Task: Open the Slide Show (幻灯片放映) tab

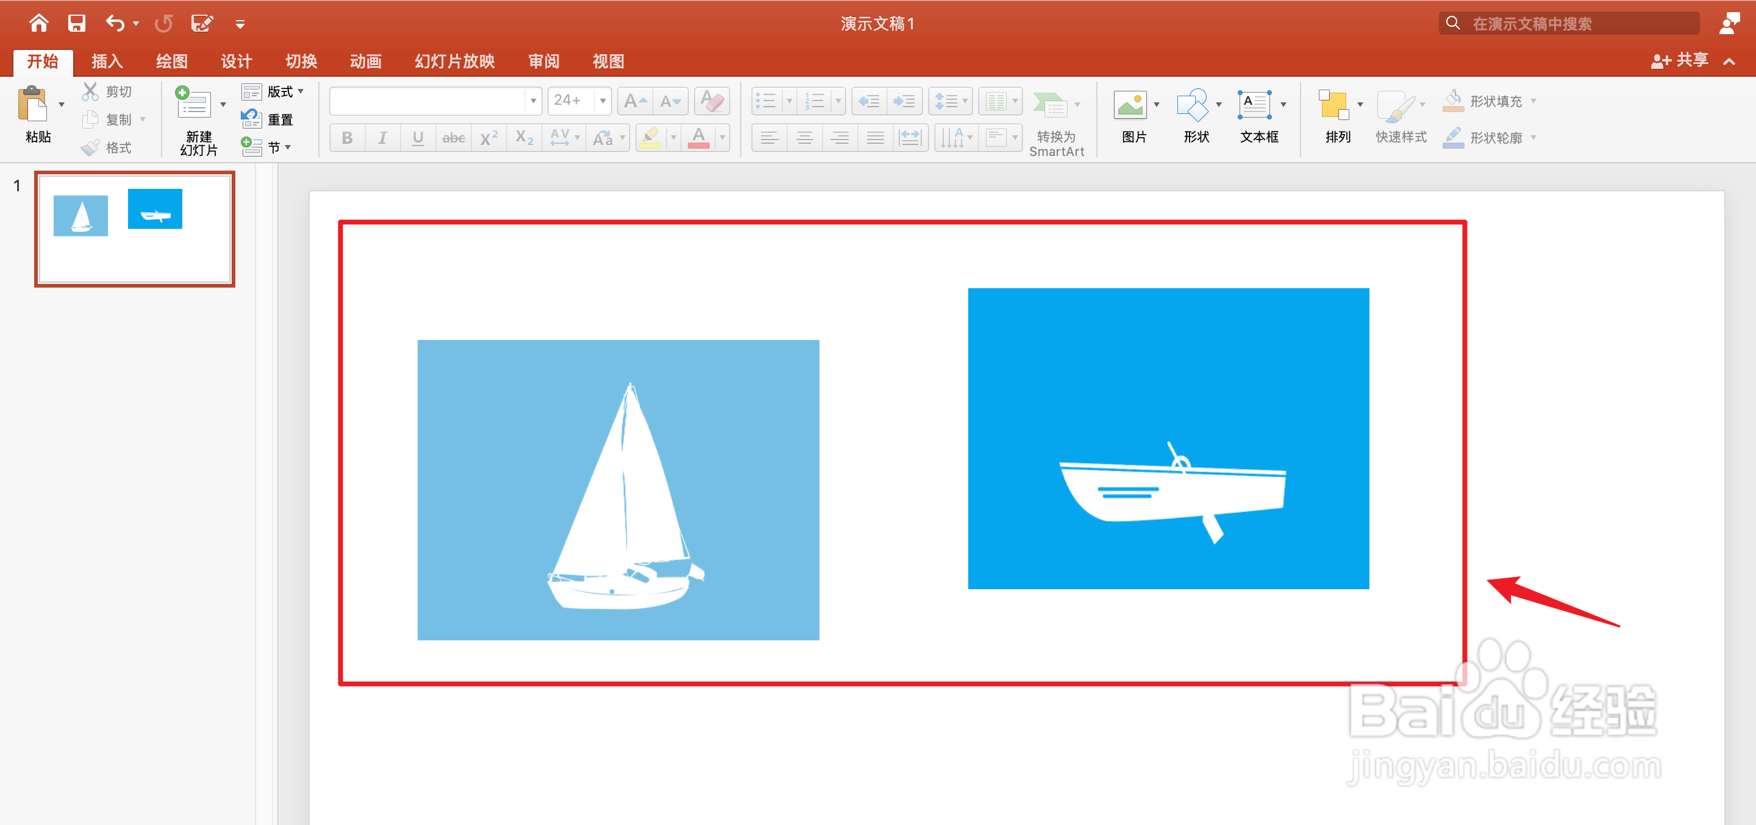Action: pyautogui.click(x=455, y=62)
